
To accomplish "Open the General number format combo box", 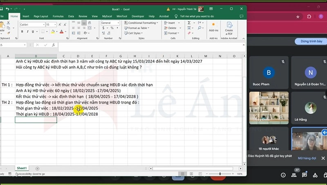I will (110, 23).
